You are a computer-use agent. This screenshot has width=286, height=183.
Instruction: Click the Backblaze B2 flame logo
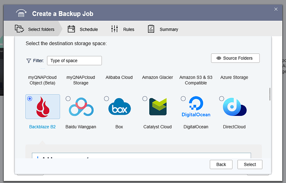click(42, 107)
